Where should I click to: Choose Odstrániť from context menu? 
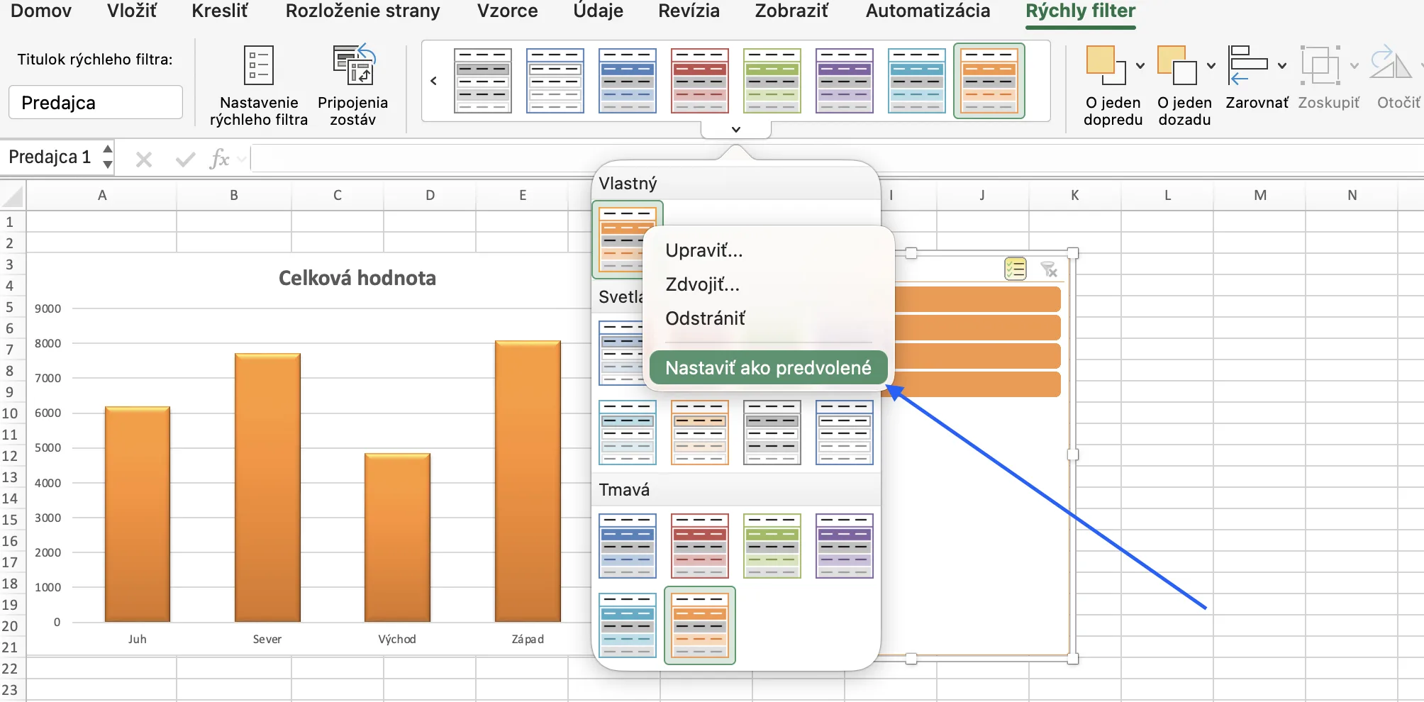(705, 318)
